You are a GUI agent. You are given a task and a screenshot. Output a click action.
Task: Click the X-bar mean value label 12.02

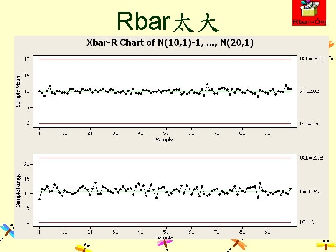tap(309, 91)
